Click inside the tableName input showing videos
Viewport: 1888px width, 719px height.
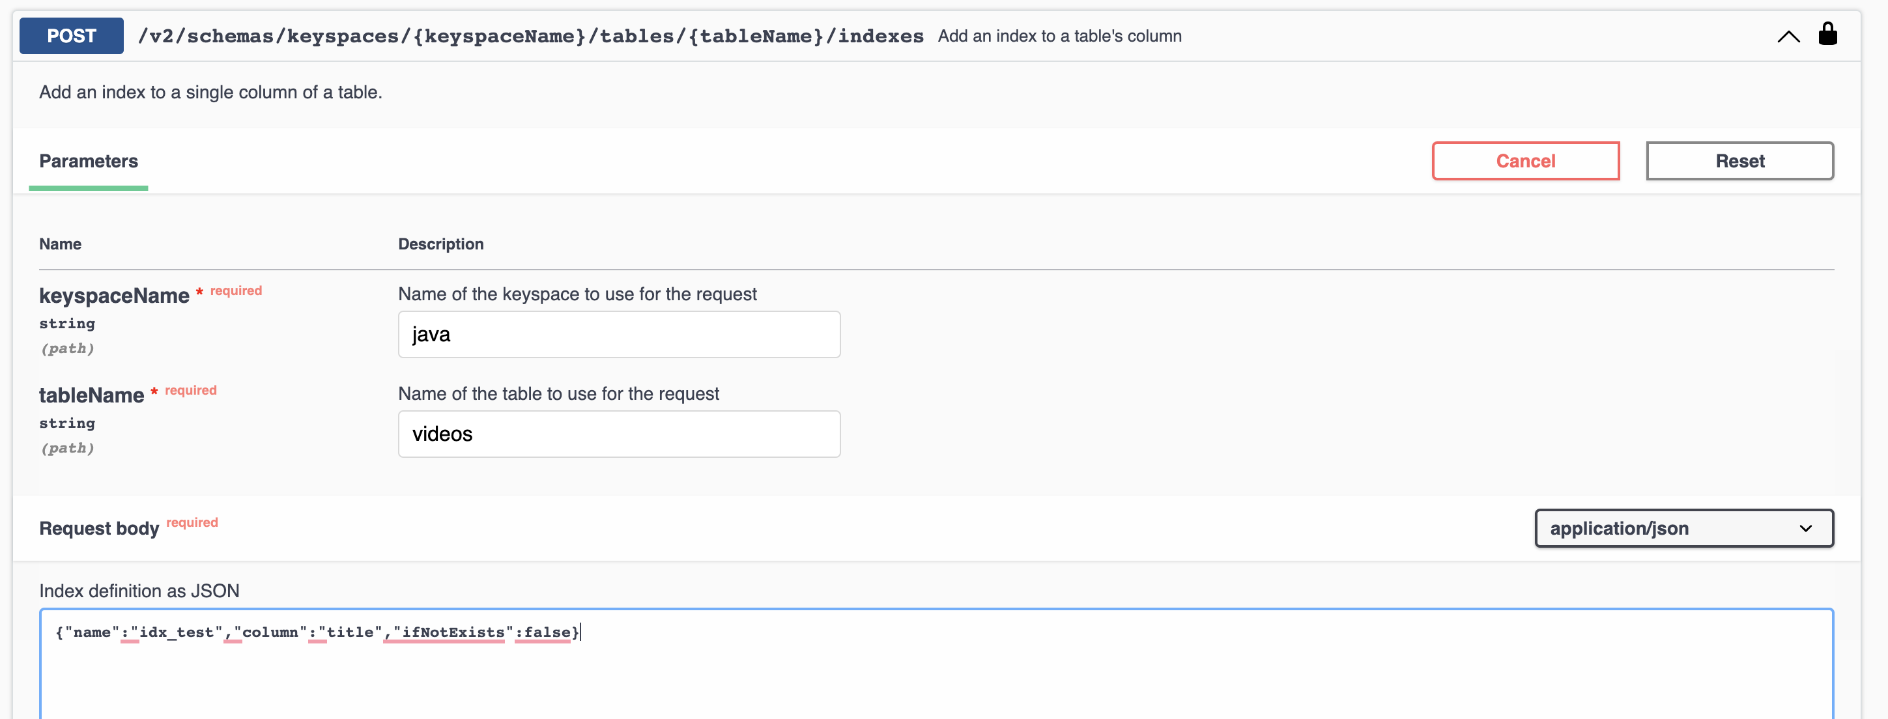(x=619, y=434)
